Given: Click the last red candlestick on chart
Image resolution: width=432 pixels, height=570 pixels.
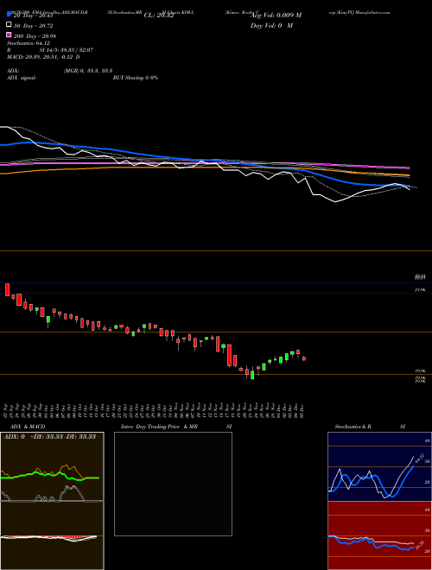Looking at the screenshot, I should [304, 358].
